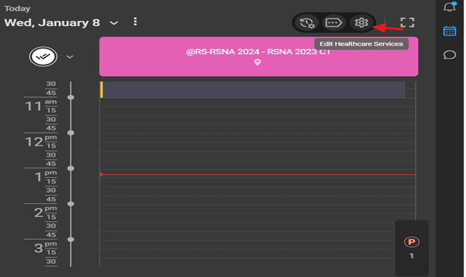
Task: Click the Wed, January 8 date heading
Action: (52, 22)
